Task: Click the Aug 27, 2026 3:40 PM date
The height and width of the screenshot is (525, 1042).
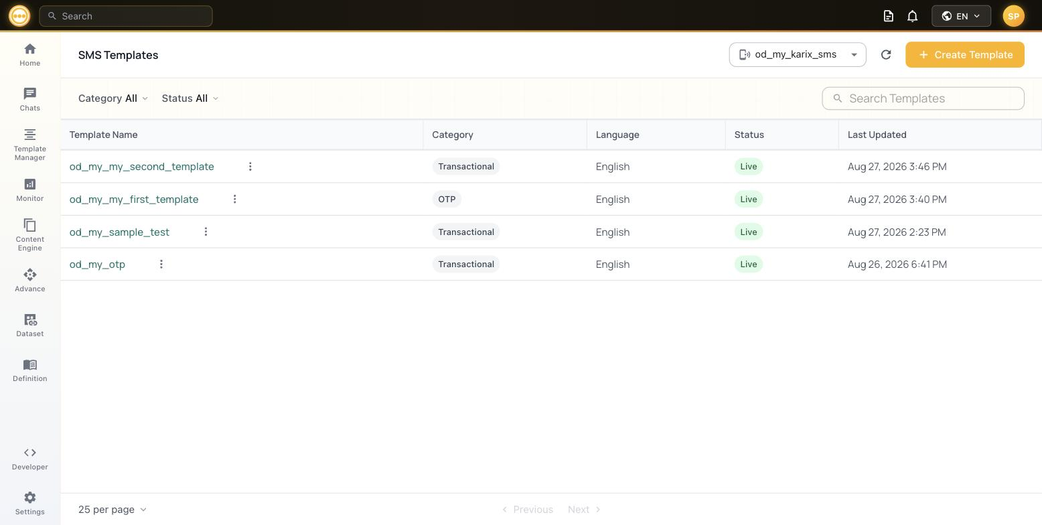Action: (x=897, y=199)
